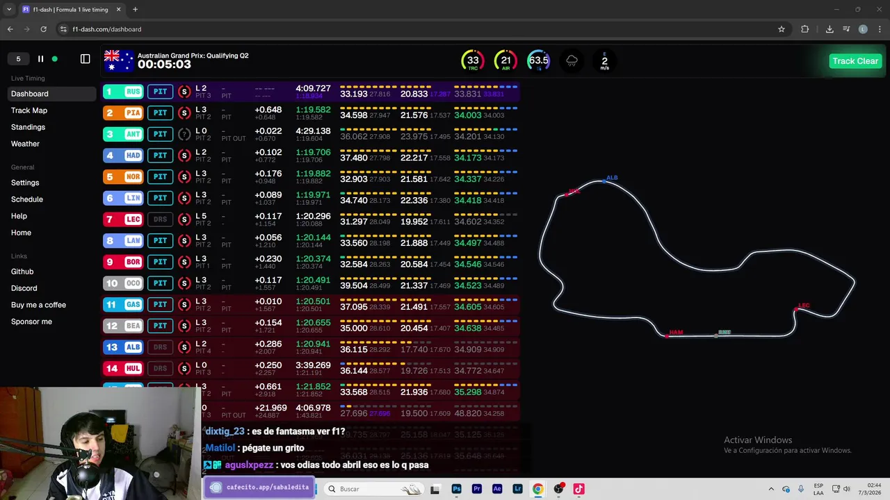The image size is (890, 500).
Task: Select driver LEC position 7 badge
Action: 123,219
